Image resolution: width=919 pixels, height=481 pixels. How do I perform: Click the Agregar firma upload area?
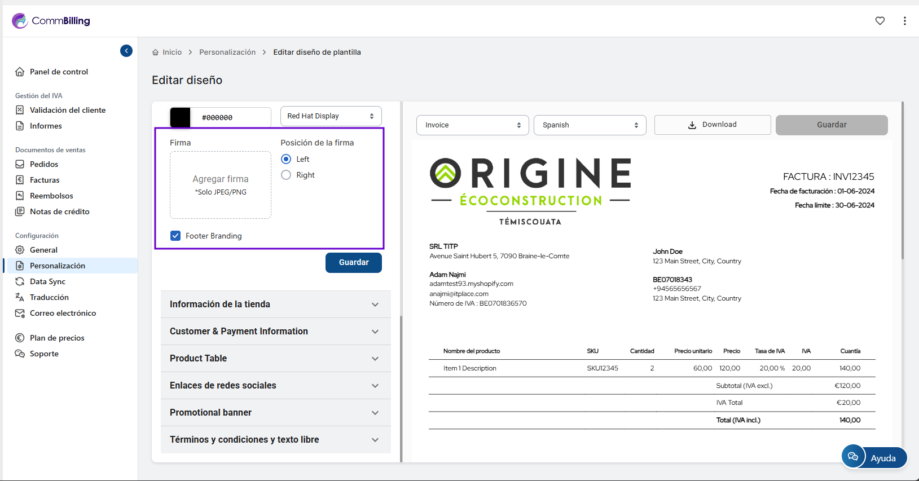(x=221, y=184)
